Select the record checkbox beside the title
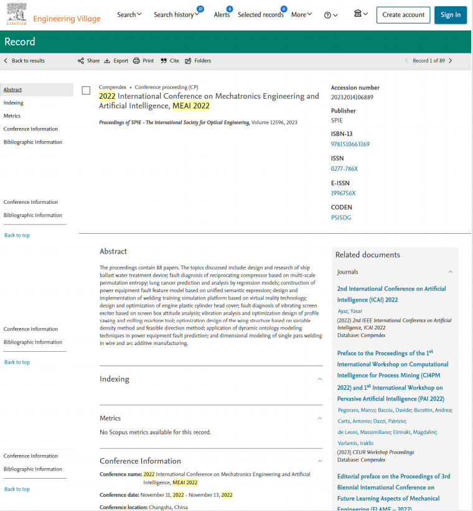473x511 pixels. pos(86,90)
